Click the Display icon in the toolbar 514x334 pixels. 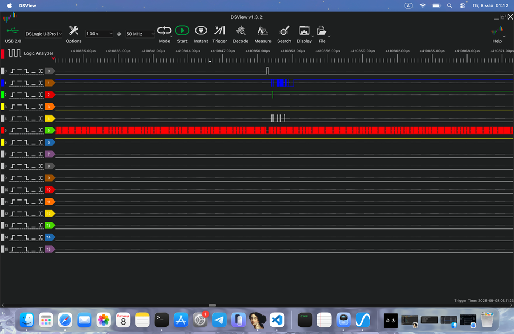(x=304, y=31)
